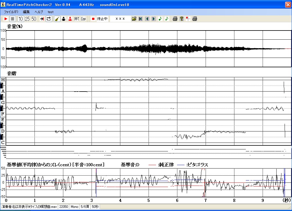Click the gray stop button in toolbar
Screen dimensions: 292x211
pyautogui.click(x=13, y=19)
